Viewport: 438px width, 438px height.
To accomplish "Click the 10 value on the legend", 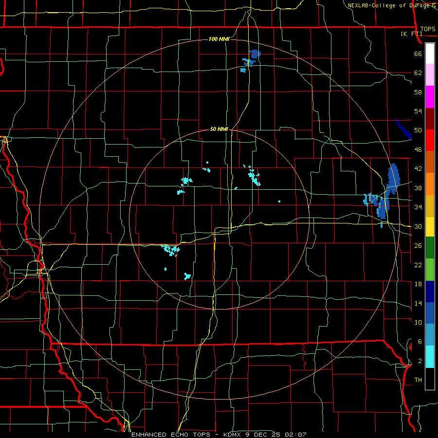I will pyautogui.click(x=418, y=322).
